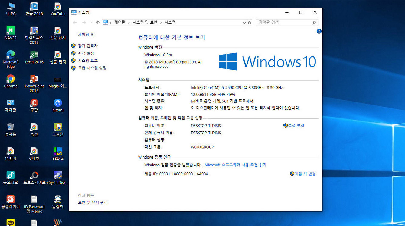
Task: Click the system window title bar icon
Action: click(x=74, y=12)
